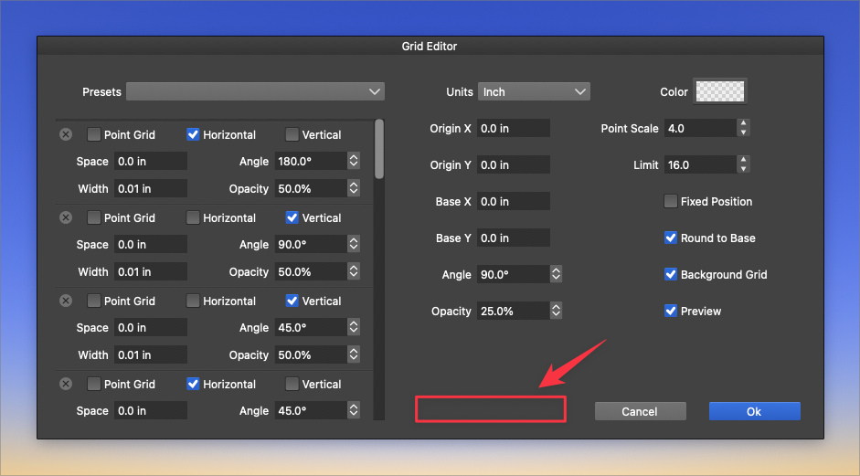Open the grid Color swatch
This screenshot has width=860, height=476.
pos(720,91)
